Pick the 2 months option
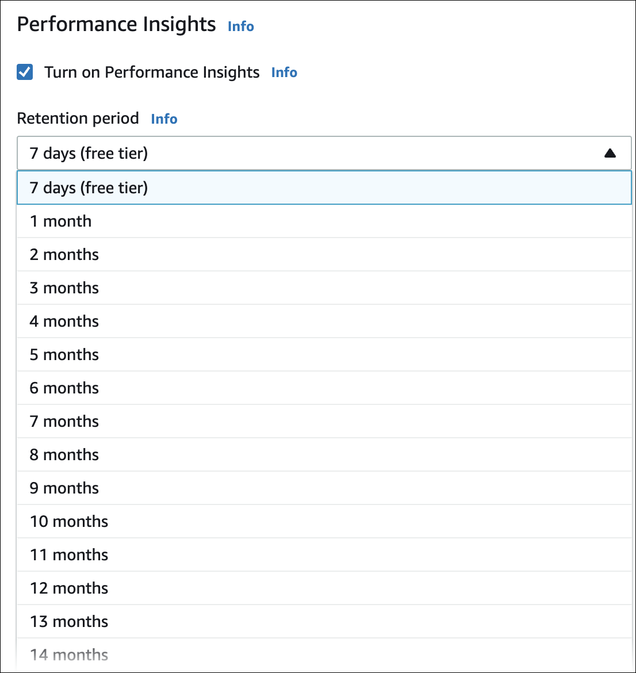This screenshot has height=673, width=636. point(64,254)
